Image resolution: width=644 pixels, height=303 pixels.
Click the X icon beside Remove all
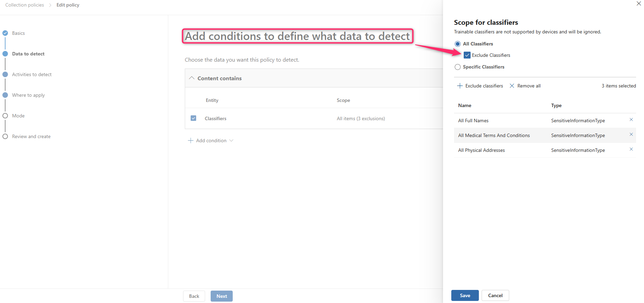click(x=512, y=86)
